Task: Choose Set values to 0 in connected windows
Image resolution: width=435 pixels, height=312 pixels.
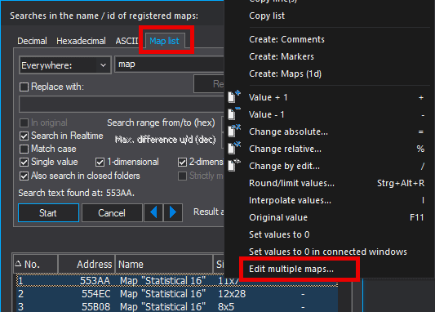Action: [328, 252]
